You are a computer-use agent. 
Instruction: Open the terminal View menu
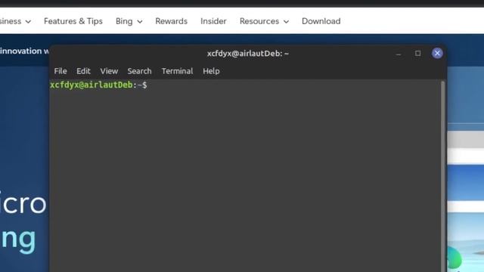point(109,71)
